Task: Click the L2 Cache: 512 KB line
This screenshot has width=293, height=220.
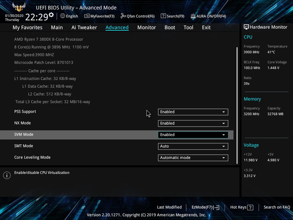Action: pos(49,94)
